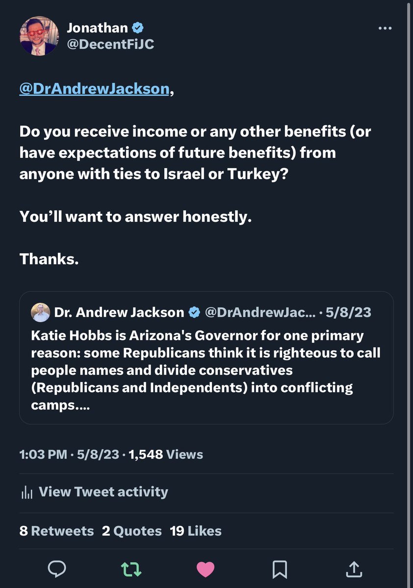Tap the reply speech bubble icon

[57, 569]
